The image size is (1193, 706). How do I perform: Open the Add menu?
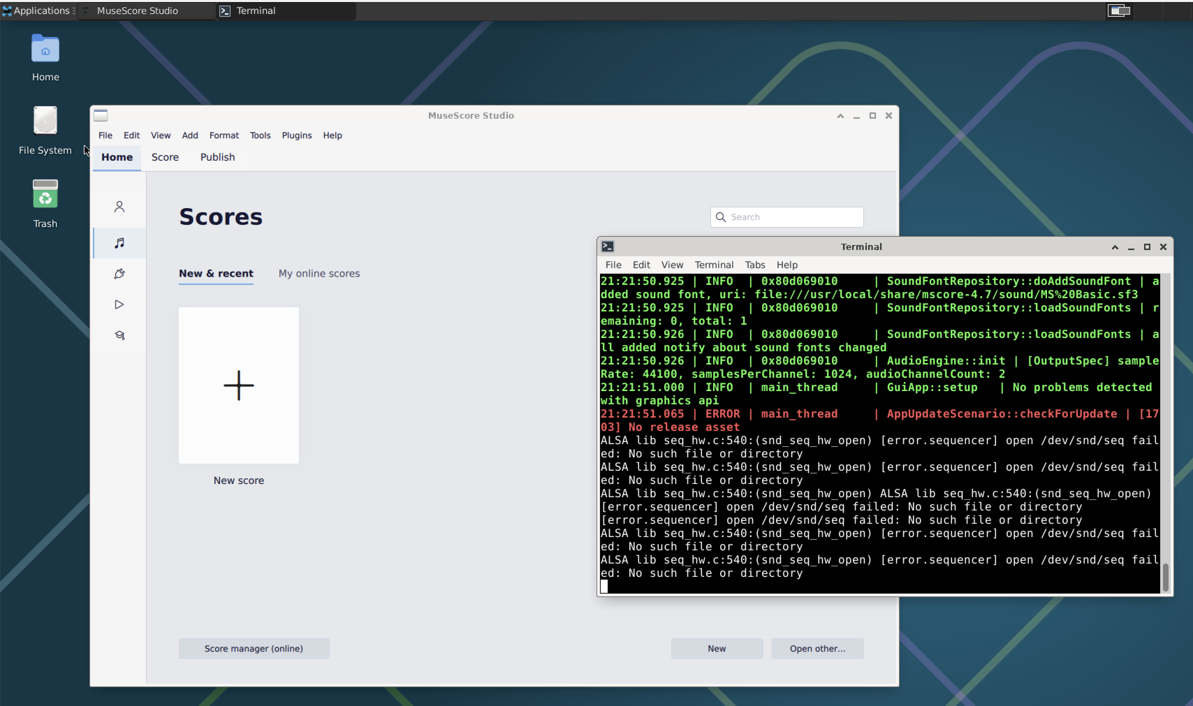[190, 135]
